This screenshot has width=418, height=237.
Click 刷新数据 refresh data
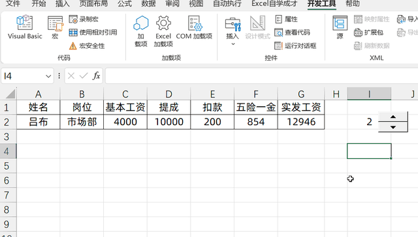(x=372, y=46)
